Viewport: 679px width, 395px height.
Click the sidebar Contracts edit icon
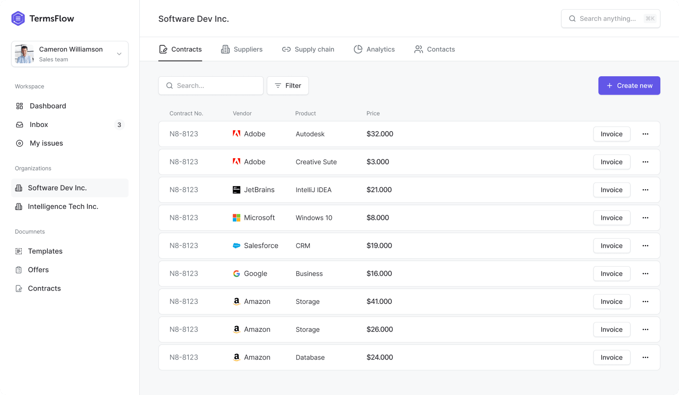click(x=19, y=289)
